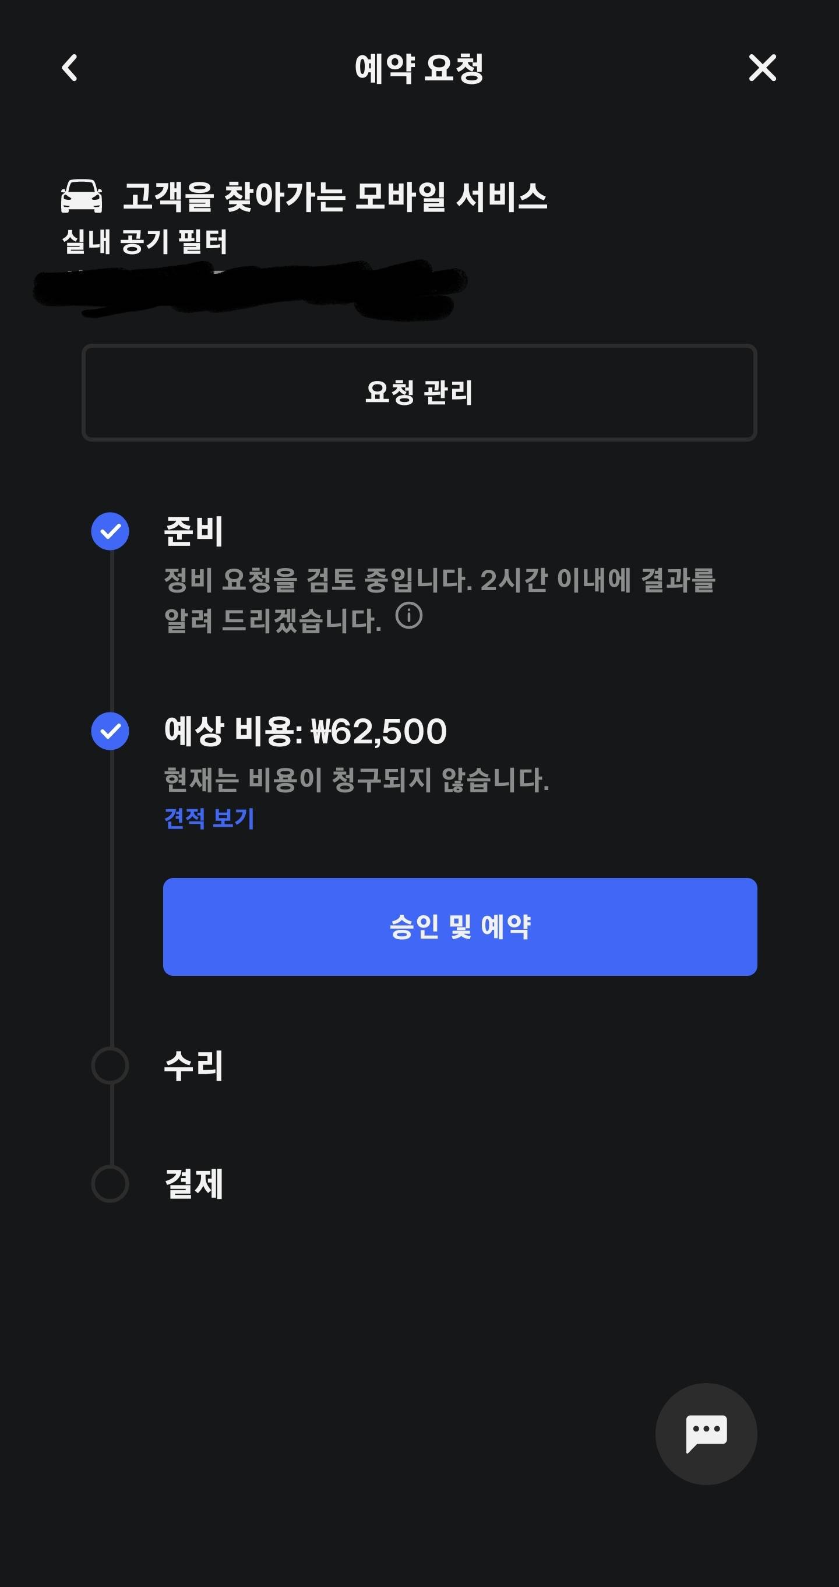Tap the 실내 공기 필터 service item text

144,242
